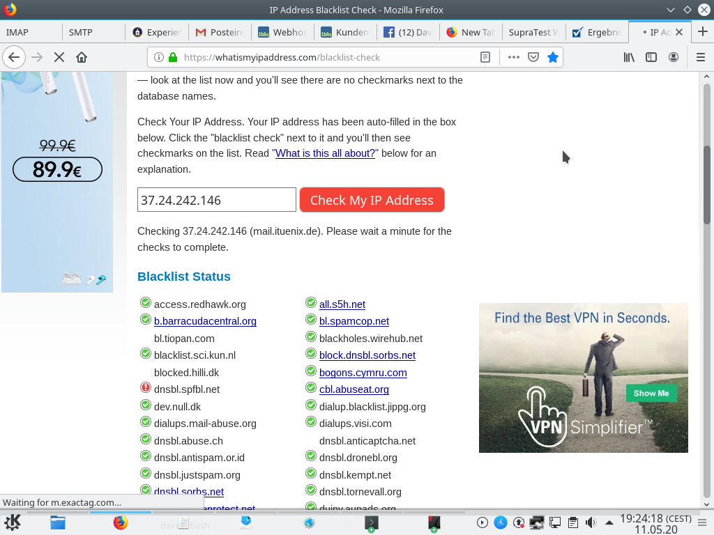This screenshot has height=535, width=714.
Task: Open the page actions menu
Action: pyautogui.click(x=514, y=57)
